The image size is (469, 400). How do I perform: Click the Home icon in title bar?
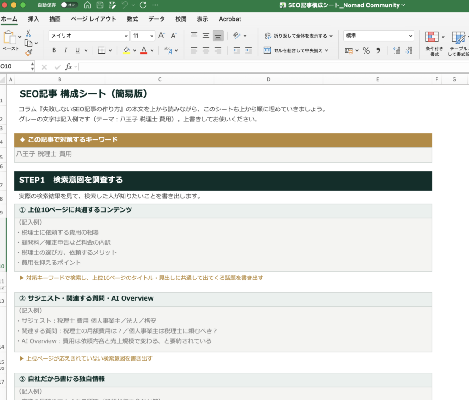[x=87, y=5]
